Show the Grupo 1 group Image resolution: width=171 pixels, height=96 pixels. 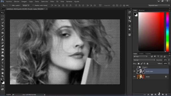pyautogui.click(x=134, y=67)
